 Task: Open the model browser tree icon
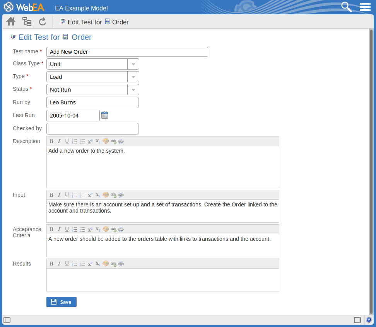point(27,22)
